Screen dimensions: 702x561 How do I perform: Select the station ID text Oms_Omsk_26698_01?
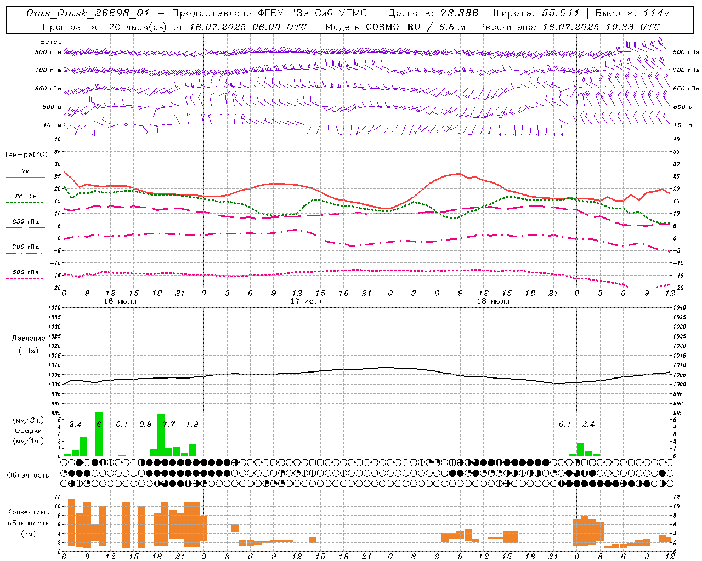coord(88,14)
